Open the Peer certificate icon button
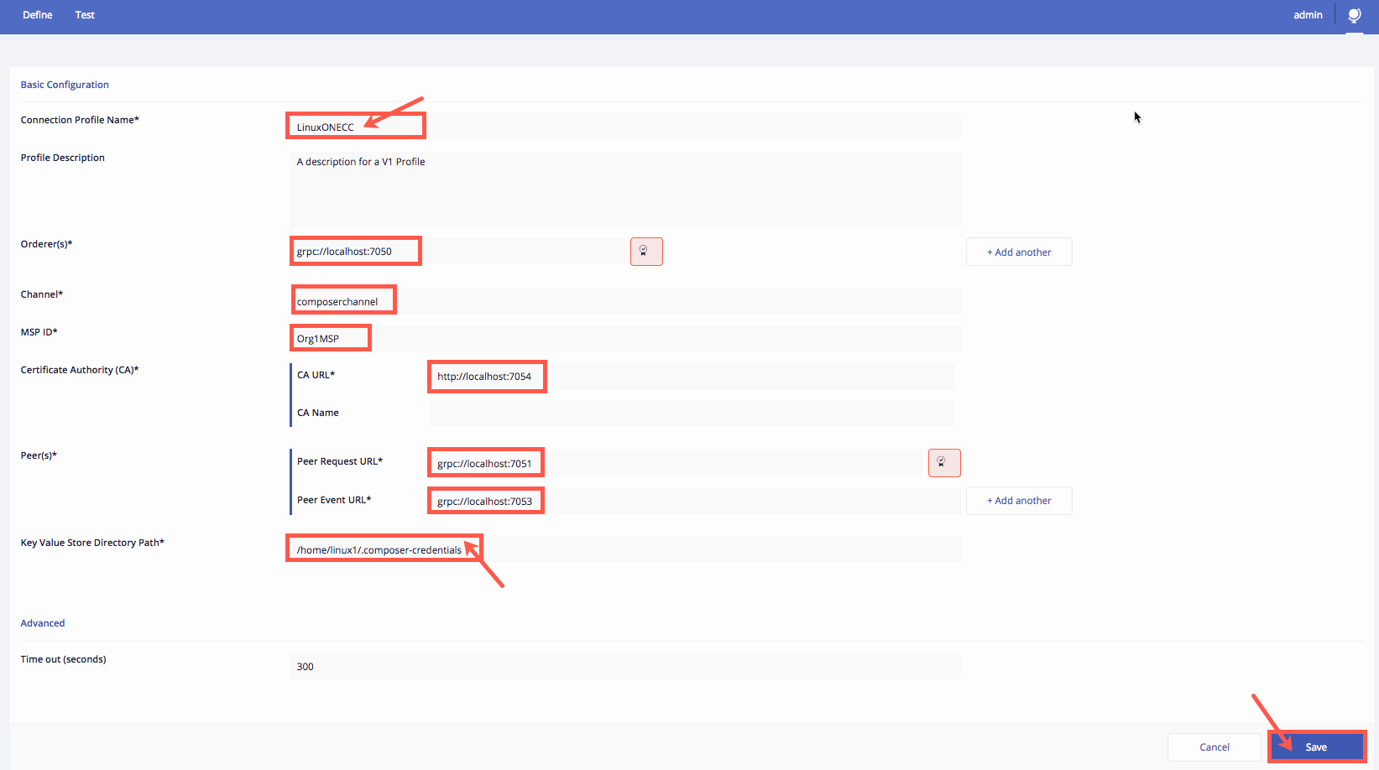 pyautogui.click(x=944, y=463)
